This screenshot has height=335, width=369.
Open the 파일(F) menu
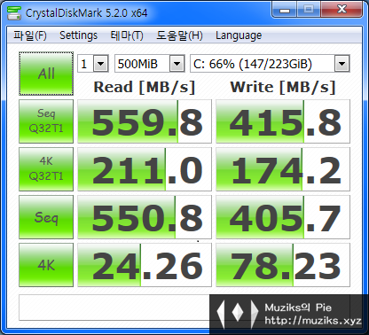pyautogui.click(x=30, y=35)
